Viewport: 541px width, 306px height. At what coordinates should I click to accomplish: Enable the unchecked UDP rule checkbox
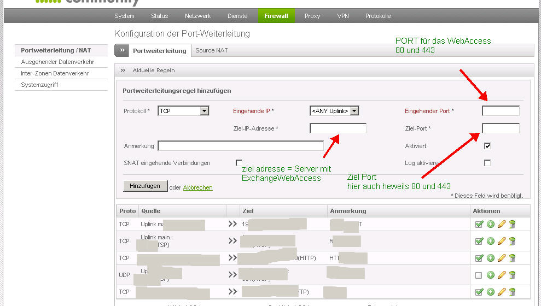click(x=479, y=275)
